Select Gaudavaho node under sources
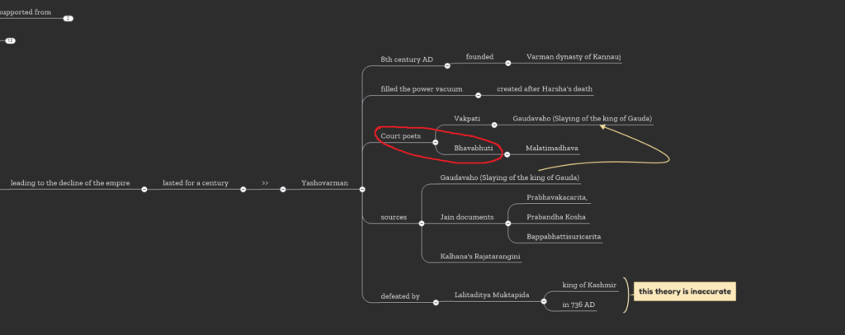Image resolution: width=845 pixels, height=335 pixels. coord(510,177)
